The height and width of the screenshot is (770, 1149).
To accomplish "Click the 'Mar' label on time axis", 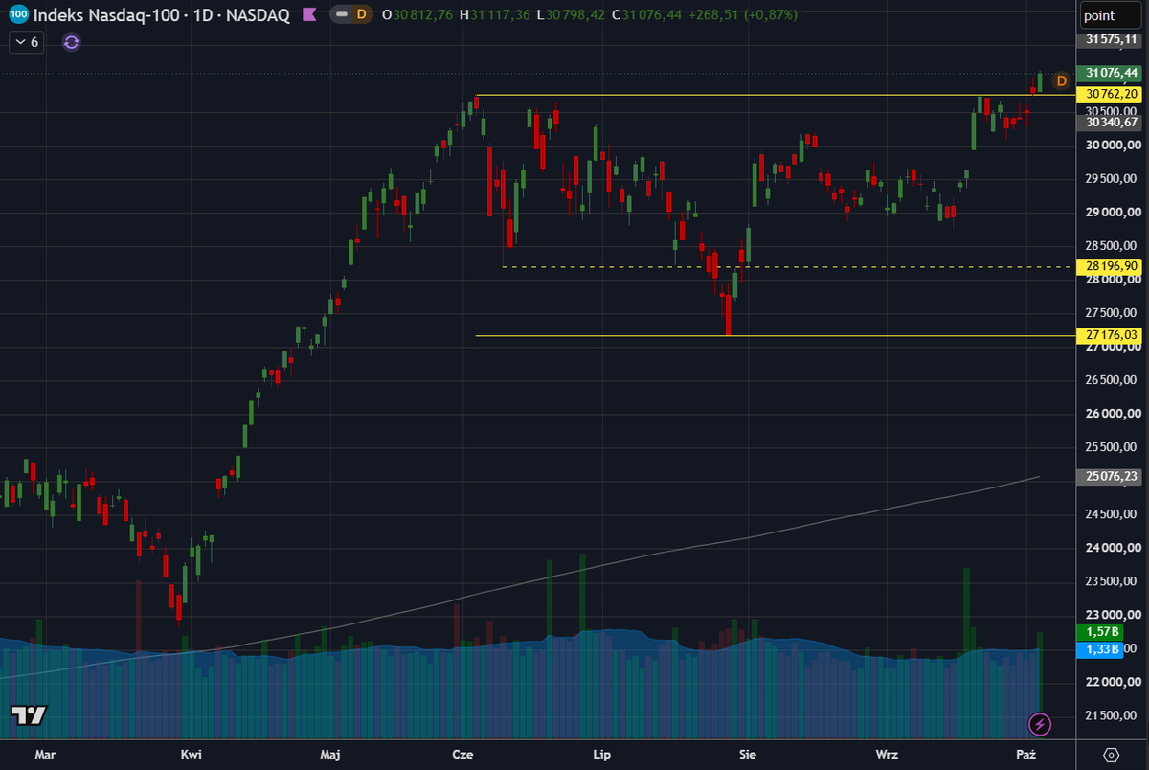I will 45,755.
